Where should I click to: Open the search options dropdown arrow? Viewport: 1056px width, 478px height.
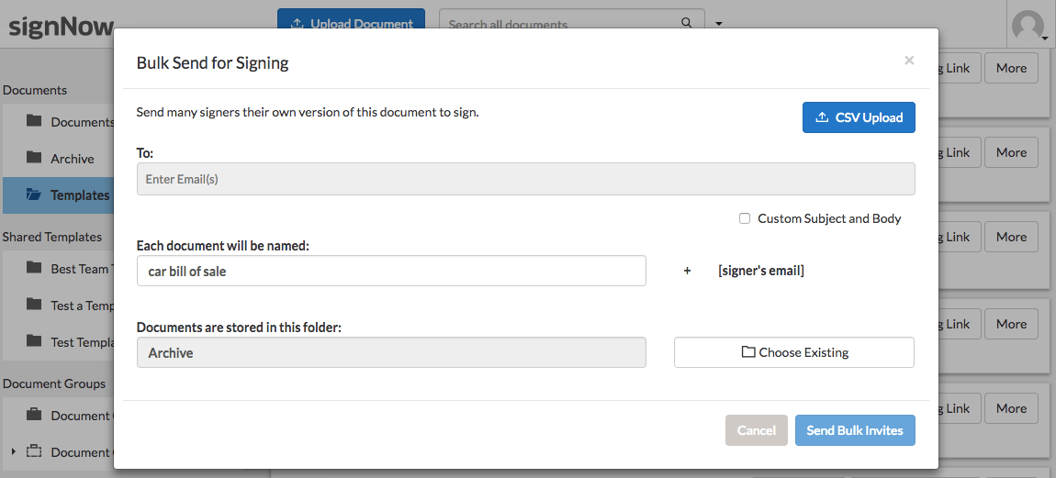pos(719,24)
